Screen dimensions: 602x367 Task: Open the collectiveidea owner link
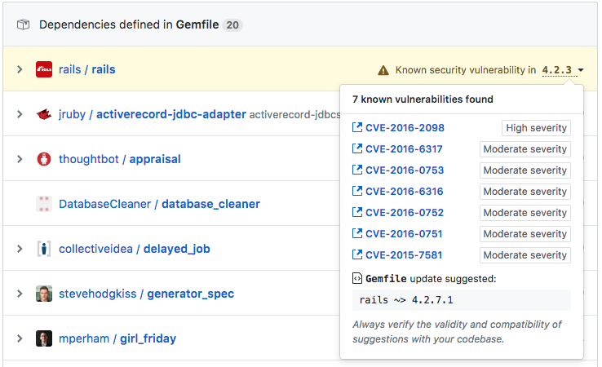95,249
